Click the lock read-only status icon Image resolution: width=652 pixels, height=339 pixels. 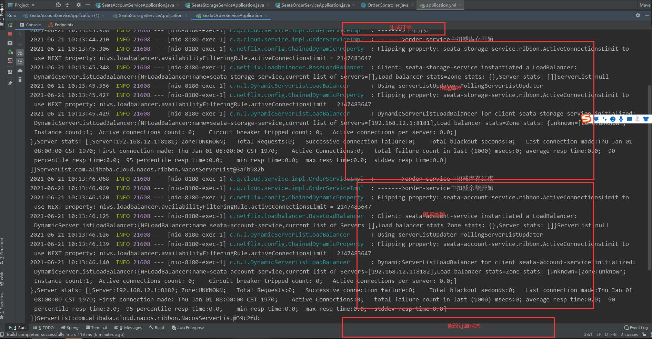[x=644, y=335]
